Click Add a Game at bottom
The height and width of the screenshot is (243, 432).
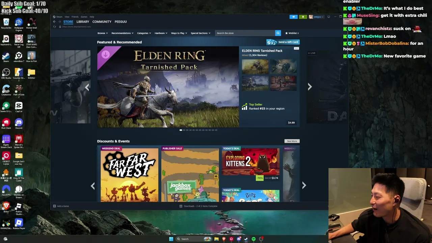61,206
